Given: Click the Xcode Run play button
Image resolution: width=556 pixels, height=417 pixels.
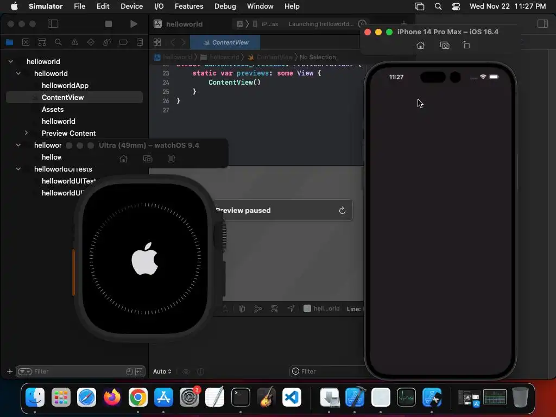Looking at the screenshot, I should click(134, 24).
